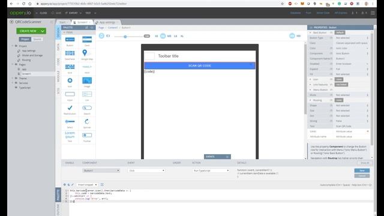Switch to the SCSS vertical tab
Image resolution: width=384 pixels, height=216 pixels.
(x=58, y=91)
